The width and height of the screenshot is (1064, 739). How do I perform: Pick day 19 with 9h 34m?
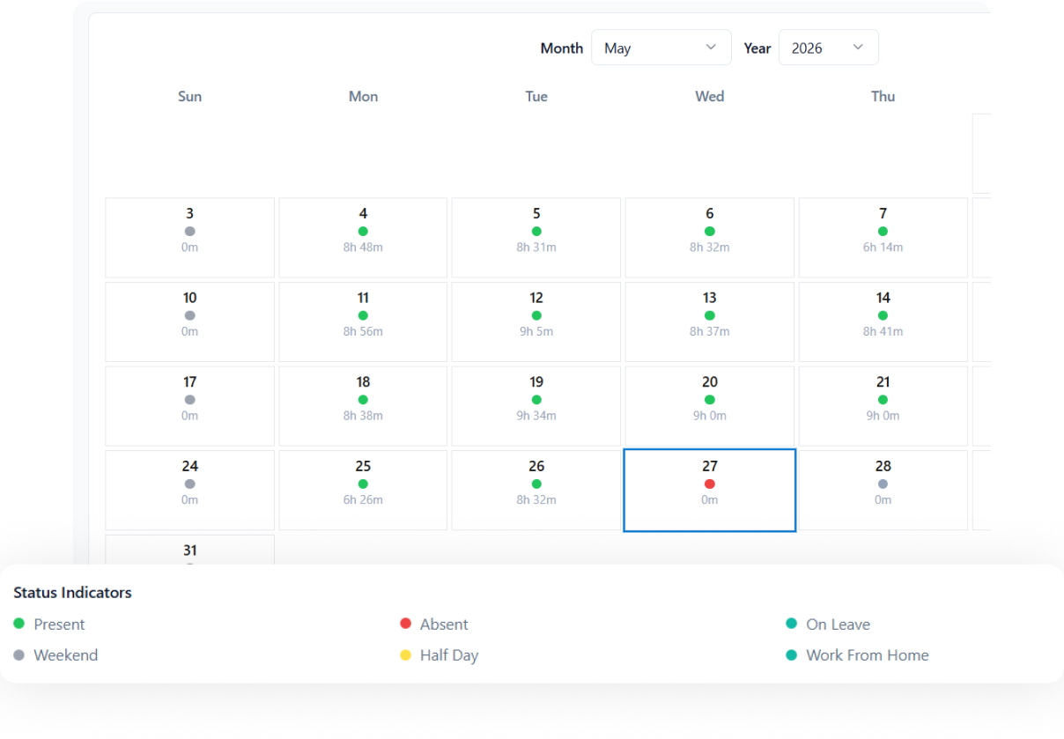tap(536, 406)
